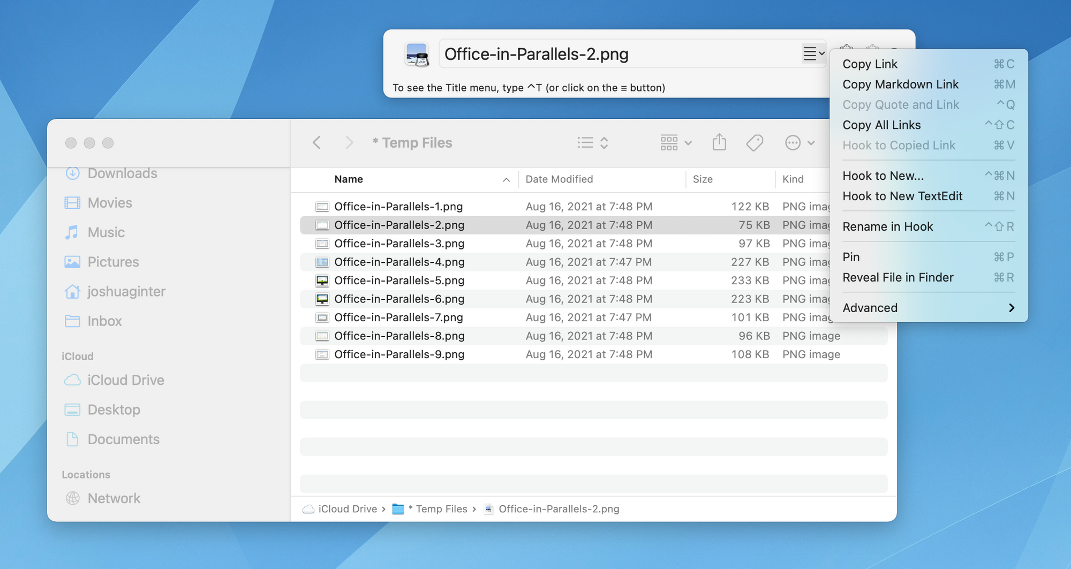Click the date for Office-in-Parallels-7.png
This screenshot has height=569, width=1071.
tap(589, 317)
